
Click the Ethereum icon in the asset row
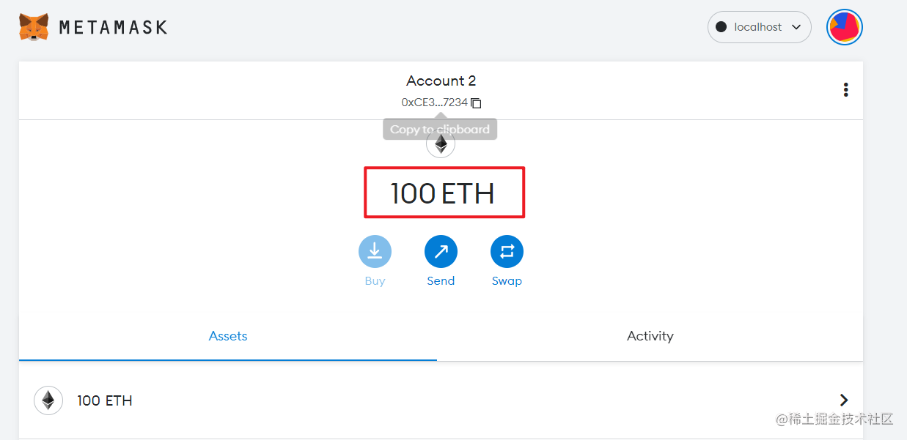tap(48, 400)
